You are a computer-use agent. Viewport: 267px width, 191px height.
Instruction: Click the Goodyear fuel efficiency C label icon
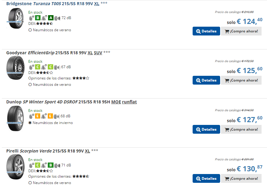tap(37, 67)
